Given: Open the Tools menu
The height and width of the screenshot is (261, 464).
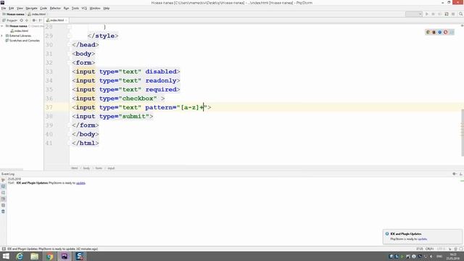Looking at the screenshot, I should (75, 8).
